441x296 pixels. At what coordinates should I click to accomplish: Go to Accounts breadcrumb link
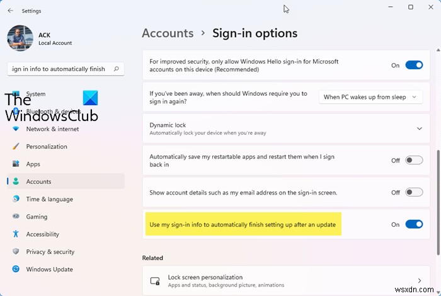click(168, 33)
